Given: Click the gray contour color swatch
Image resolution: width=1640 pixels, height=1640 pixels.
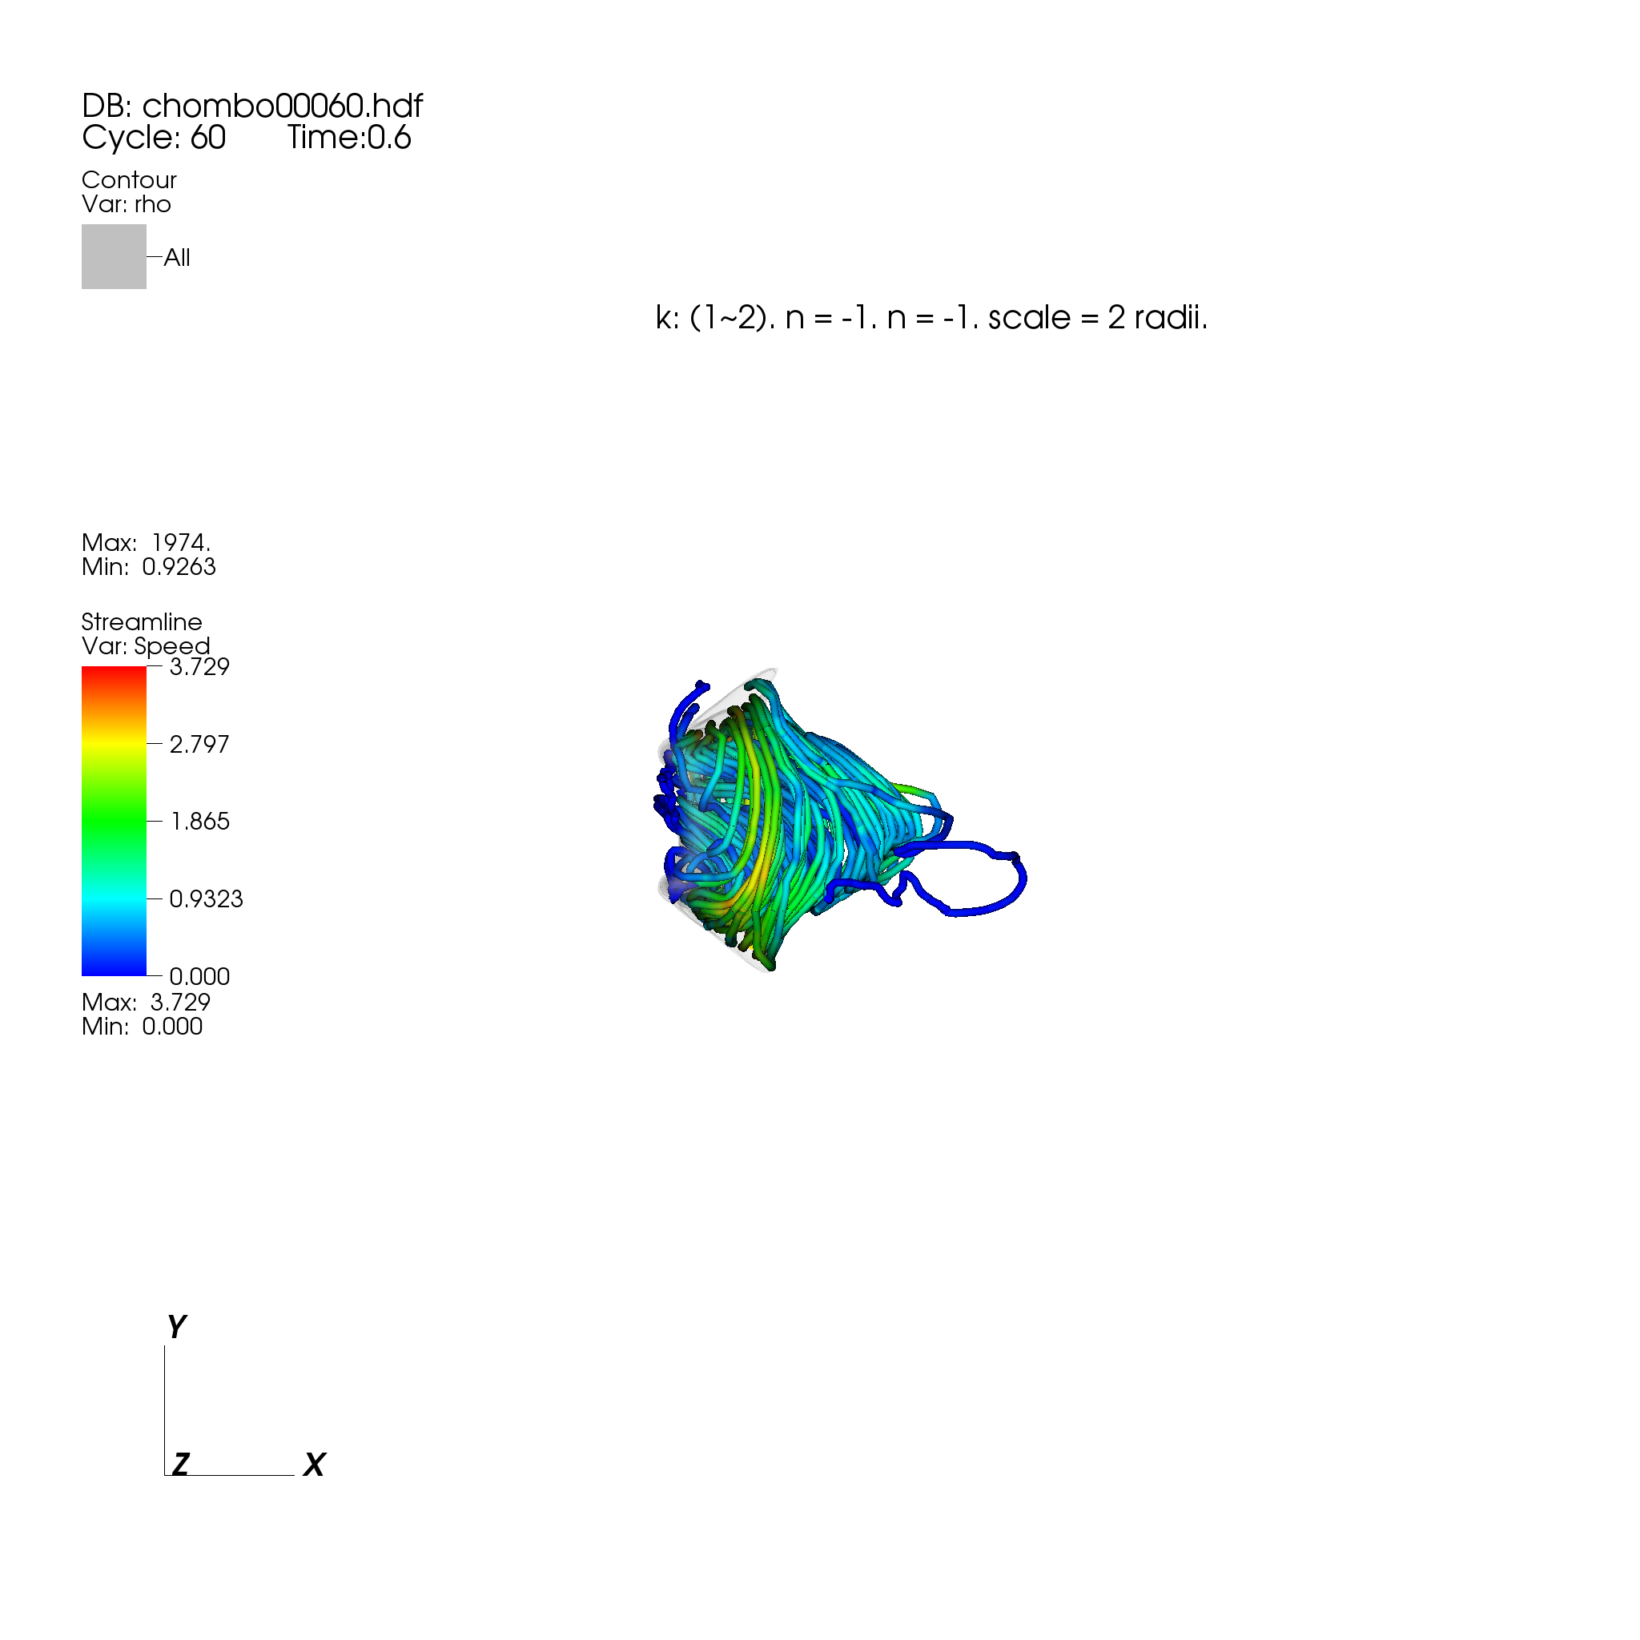Looking at the screenshot, I should click(114, 256).
